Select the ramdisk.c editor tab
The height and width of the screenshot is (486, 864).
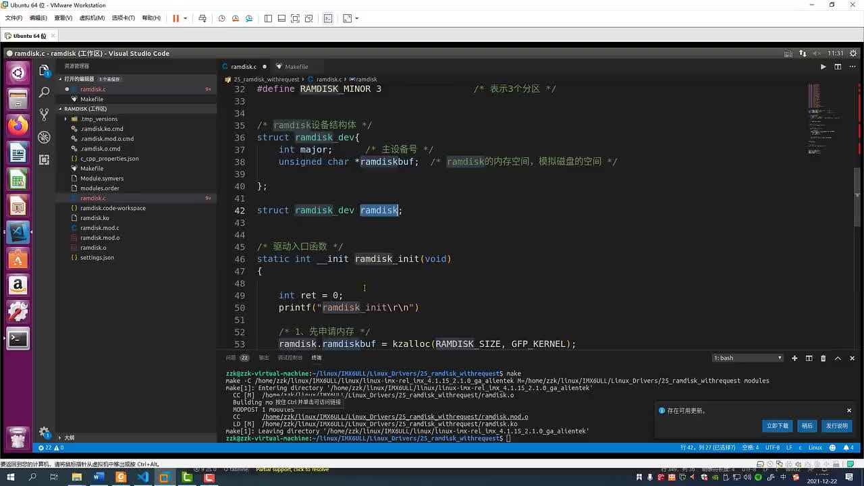(x=244, y=67)
